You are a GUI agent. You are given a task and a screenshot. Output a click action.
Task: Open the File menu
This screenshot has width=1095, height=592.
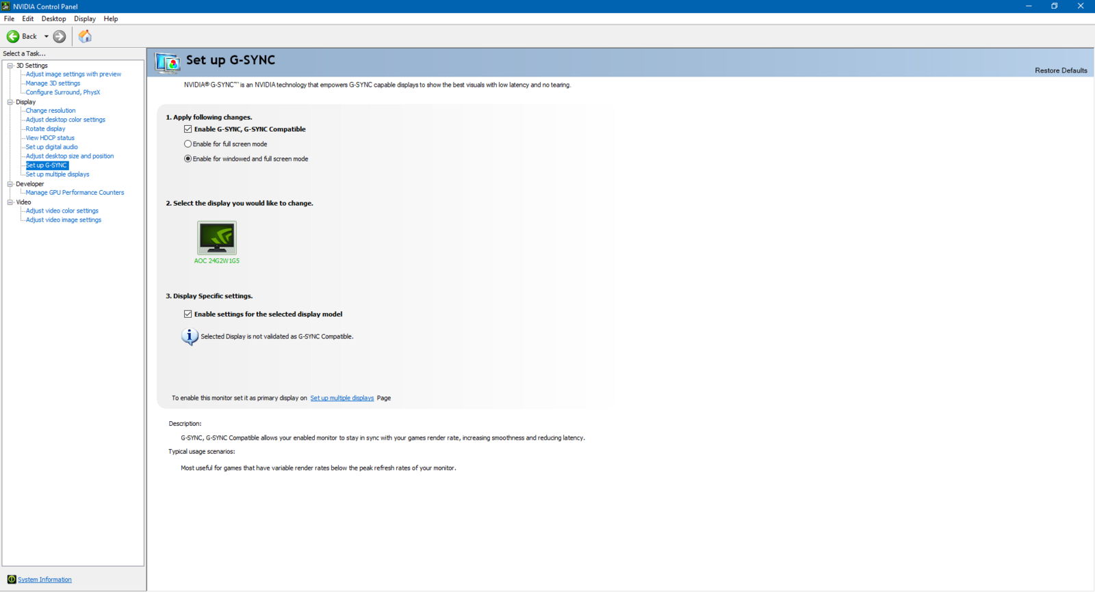[9, 18]
